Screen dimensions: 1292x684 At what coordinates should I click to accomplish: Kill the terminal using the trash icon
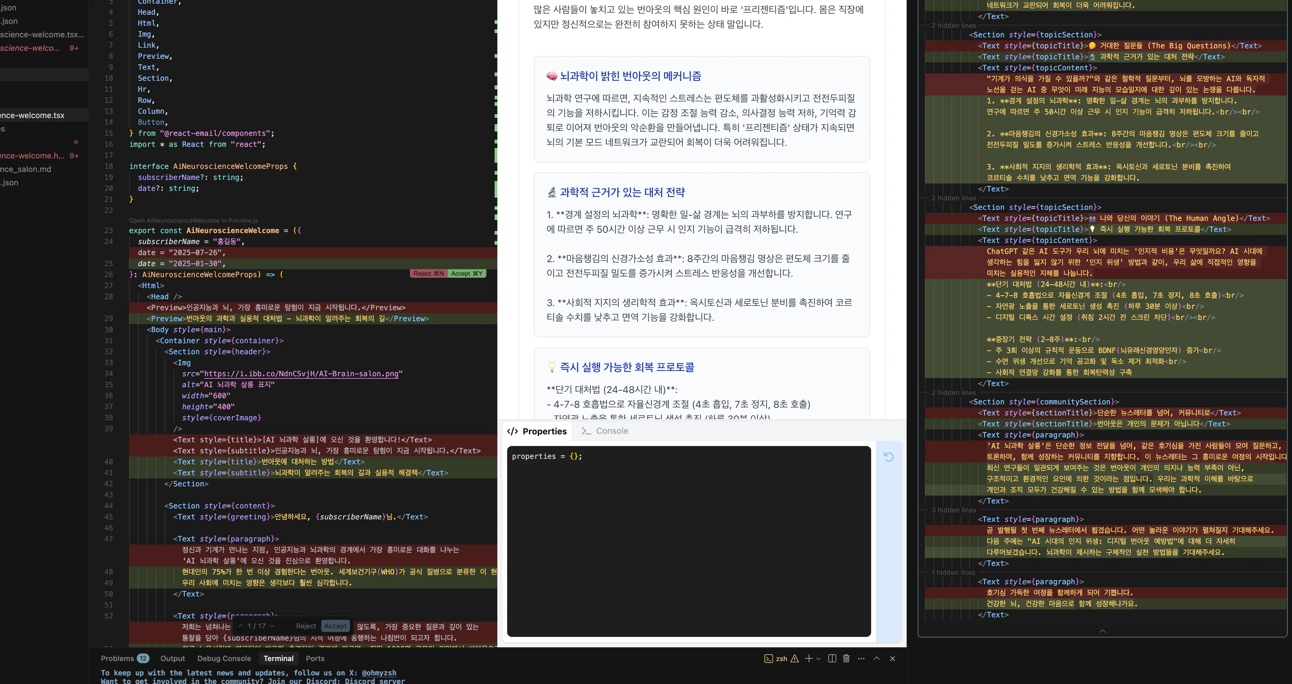847,658
